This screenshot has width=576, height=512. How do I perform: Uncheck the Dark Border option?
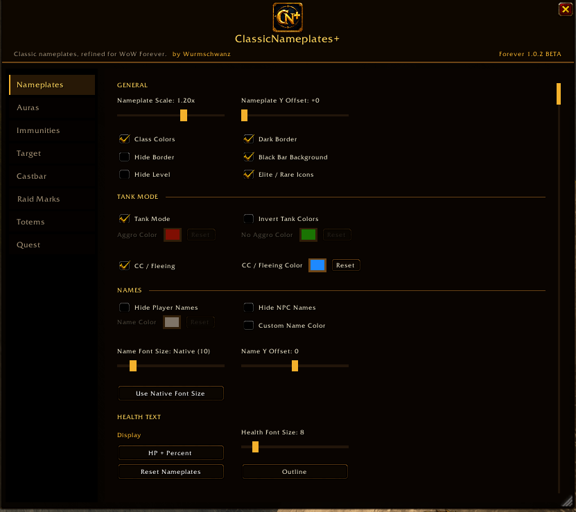249,139
